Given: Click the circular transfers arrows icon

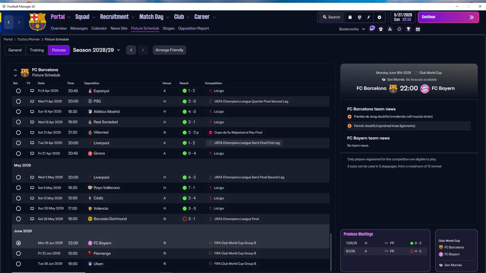Looking at the screenshot, I should pos(399,29).
